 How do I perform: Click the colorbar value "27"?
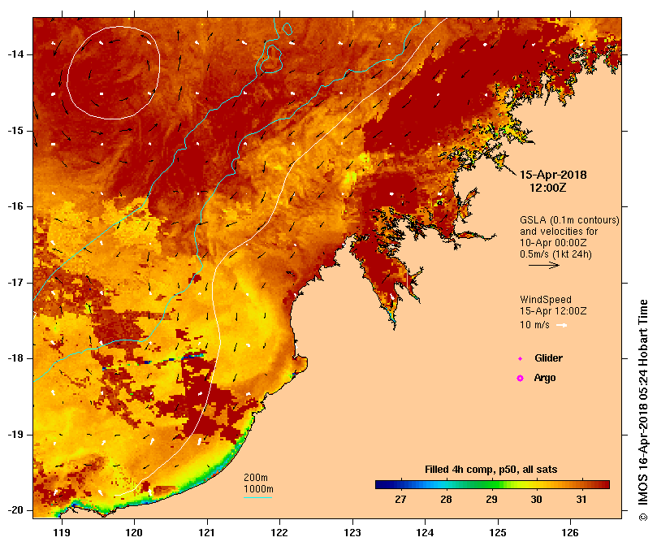pos(400,500)
